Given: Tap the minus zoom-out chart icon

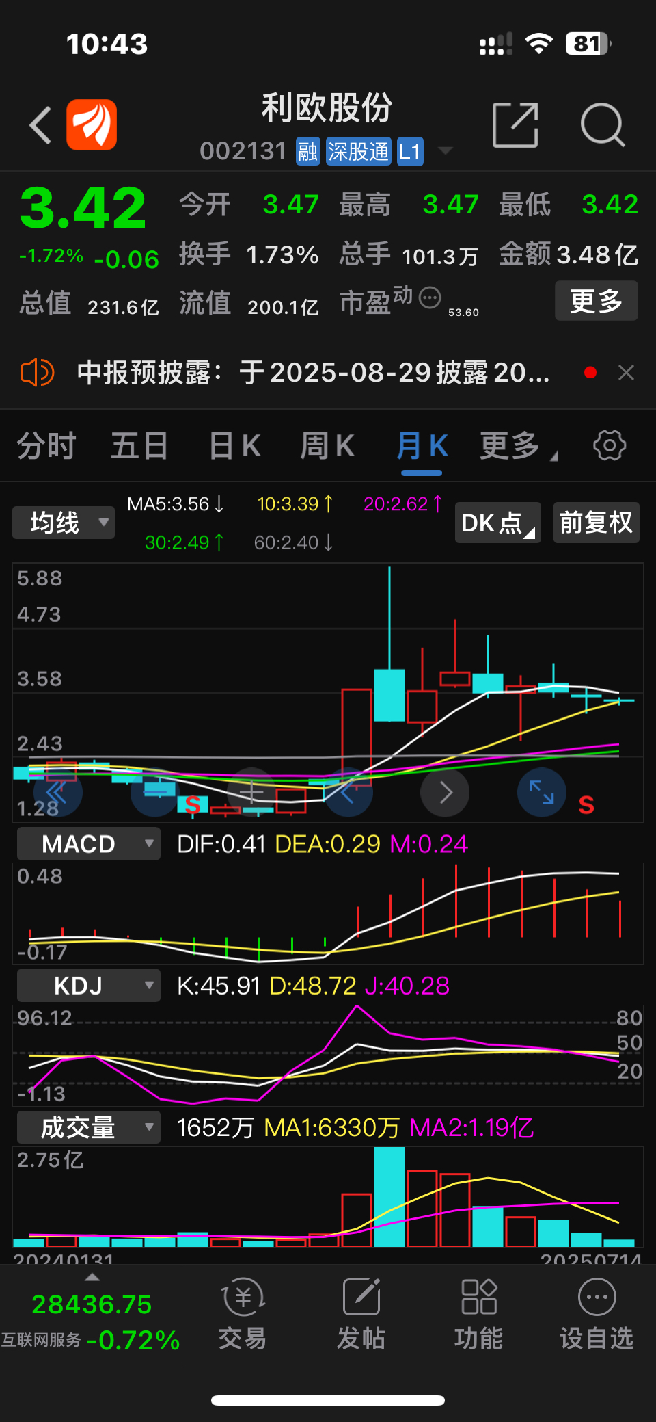Looking at the screenshot, I should pyautogui.click(x=155, y=793).
